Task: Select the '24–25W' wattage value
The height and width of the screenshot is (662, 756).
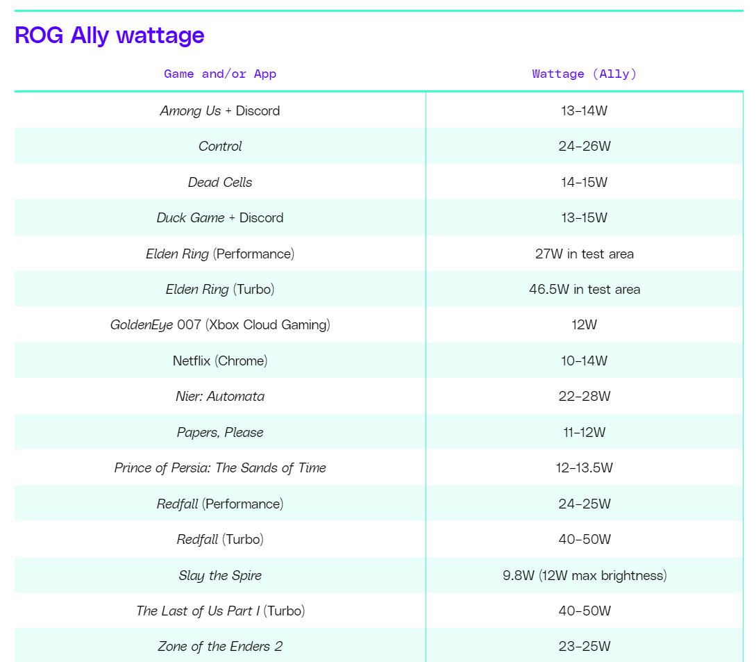Action: pos(585,504)
